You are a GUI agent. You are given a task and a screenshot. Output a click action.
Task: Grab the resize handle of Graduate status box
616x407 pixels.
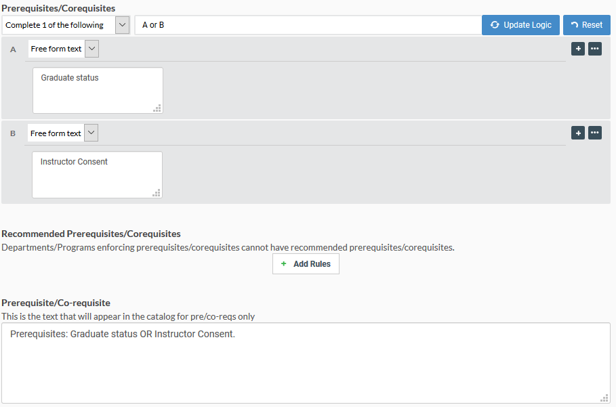point(157,108)
